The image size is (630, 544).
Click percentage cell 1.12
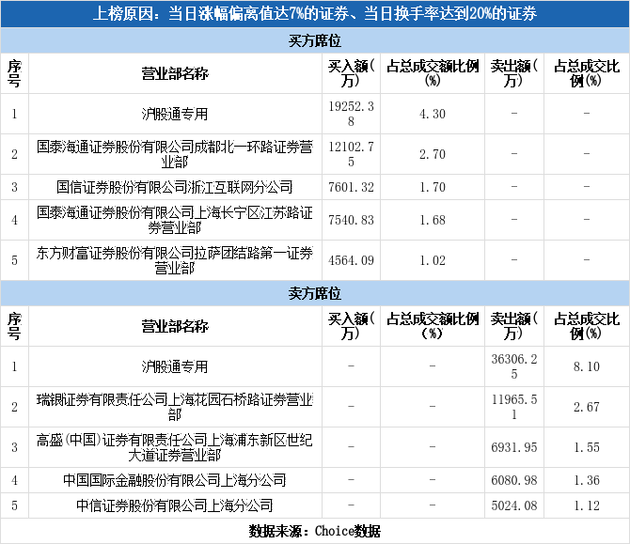(587, 505)
